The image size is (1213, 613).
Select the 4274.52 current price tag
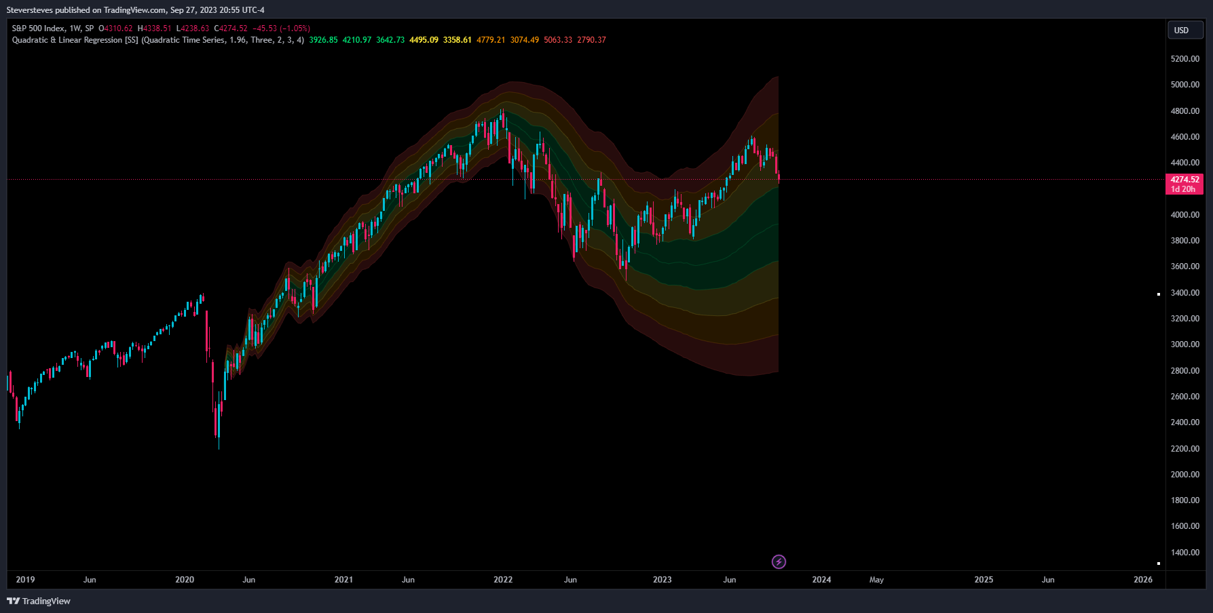(1184, 184)
